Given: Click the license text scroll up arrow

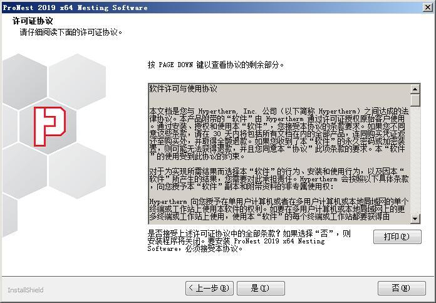Looking at the screenshot, I should (415, 89).
